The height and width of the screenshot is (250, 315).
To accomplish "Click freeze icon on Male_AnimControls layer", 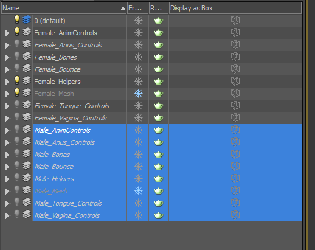I will (x=138, y=130).
